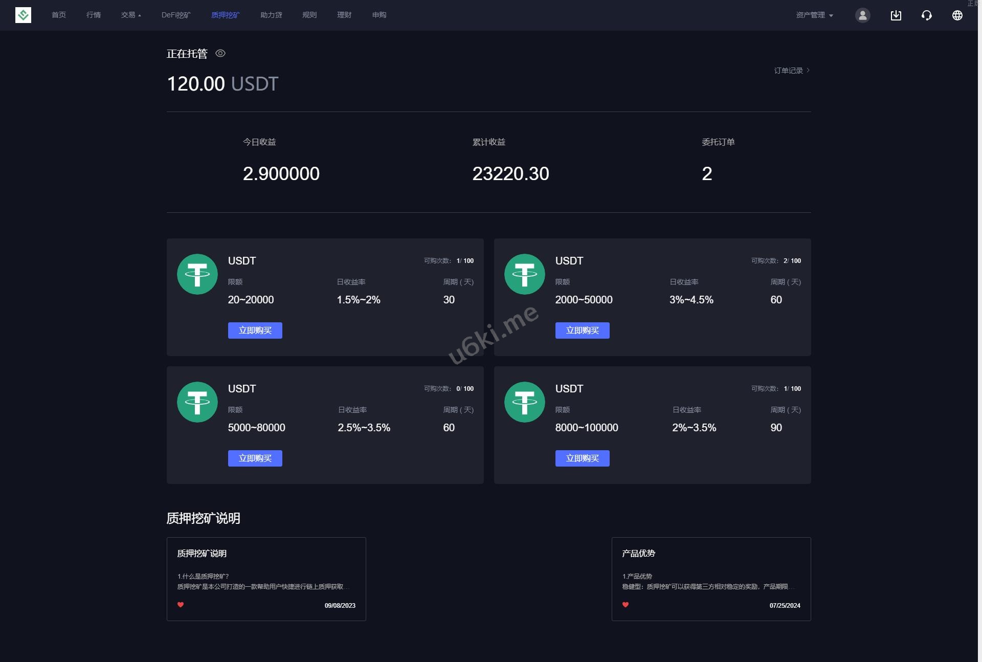Viewport: 982px width, 662px height.
Task: Open 订单记录 via its chevron link
Action: click(792, 71)
